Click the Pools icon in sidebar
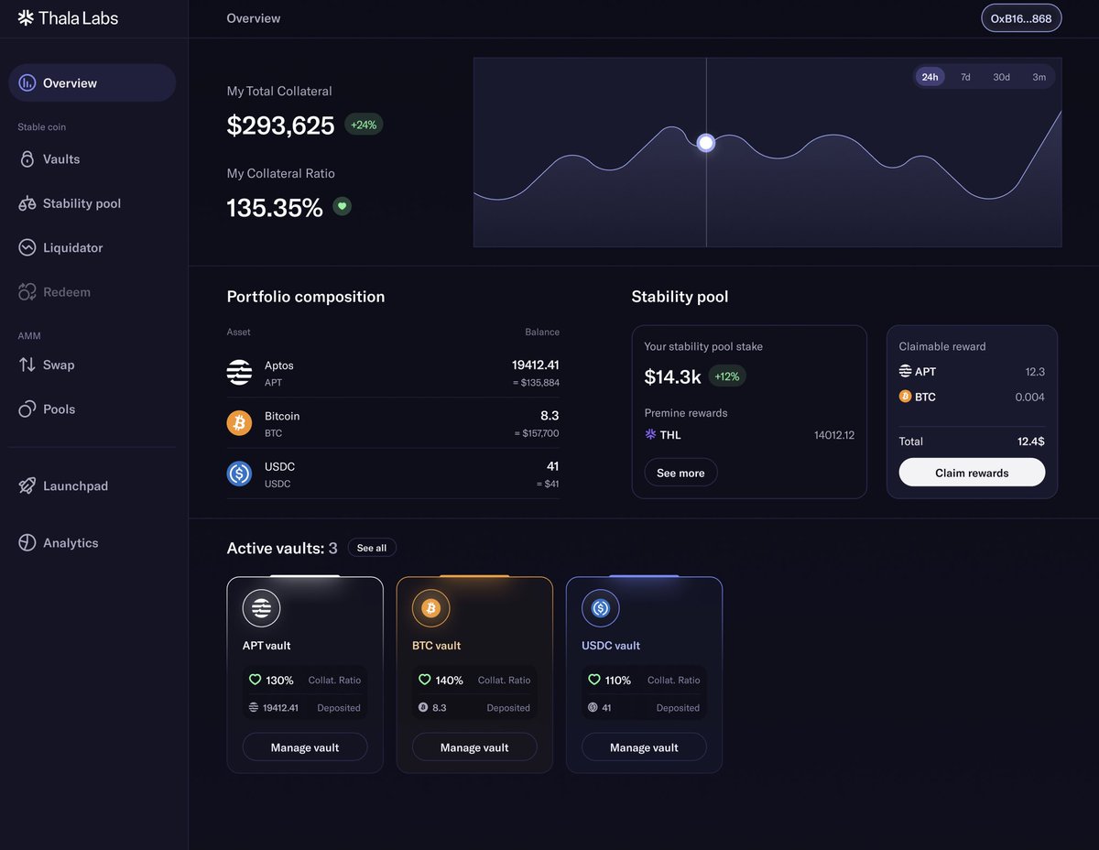Image resolution: width=1099 pixels, height=850 pixels. [27, 409]
